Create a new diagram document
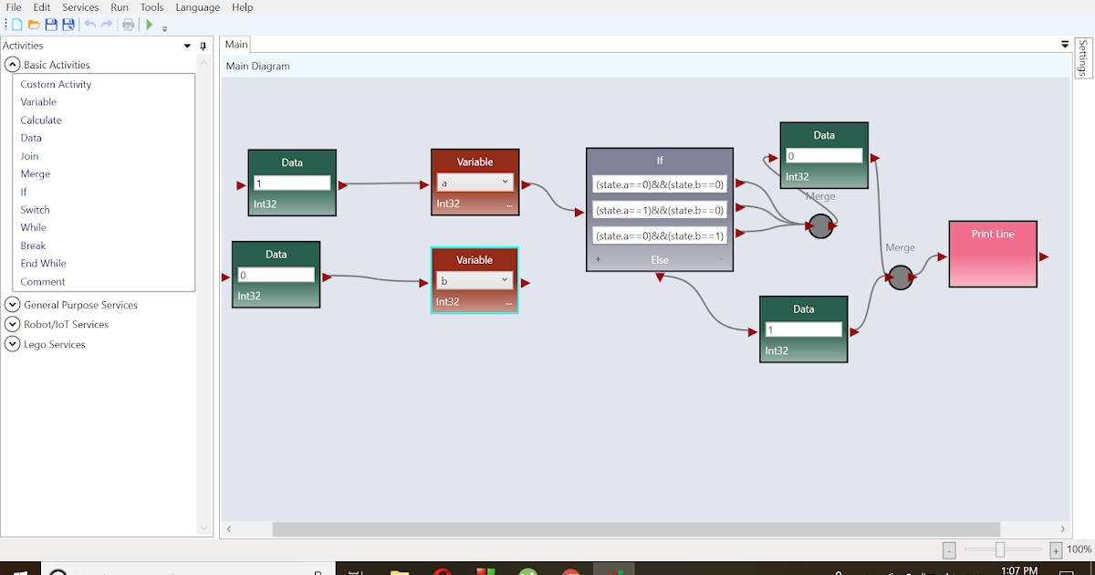The image size is (1095, 575). 16,25
